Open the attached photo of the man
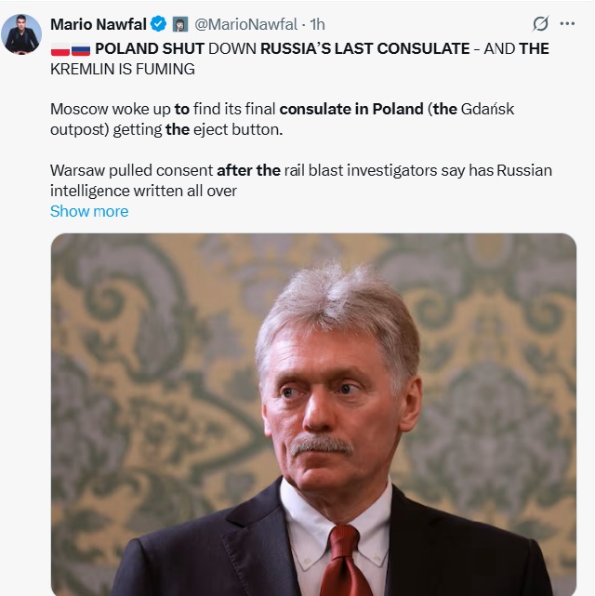Image resolution: width=595 pixels, height=596 pixels. pos(313,414)
